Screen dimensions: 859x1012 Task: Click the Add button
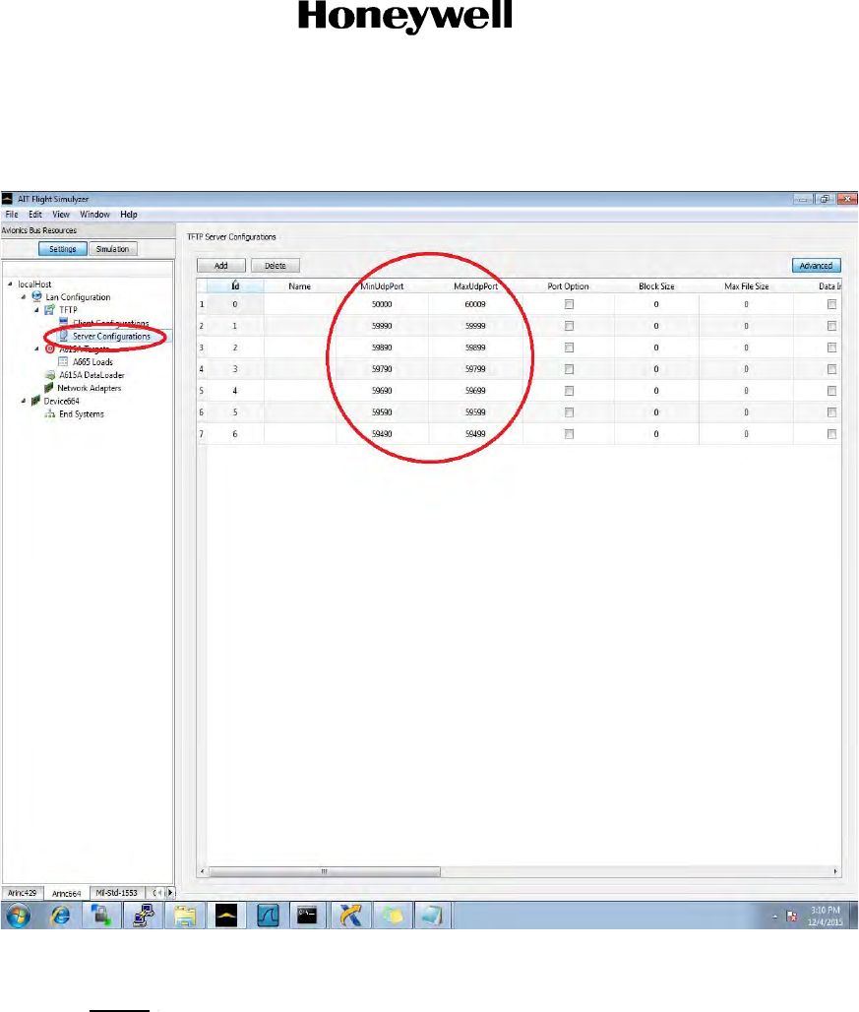pos(221,265)
